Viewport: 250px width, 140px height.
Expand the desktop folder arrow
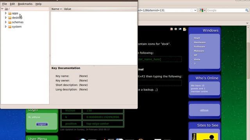click(x=6, y=17)
